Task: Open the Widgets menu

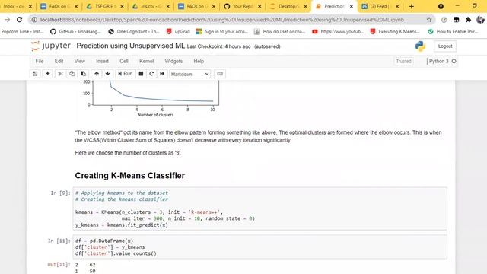Action: [x=173, y=61]
